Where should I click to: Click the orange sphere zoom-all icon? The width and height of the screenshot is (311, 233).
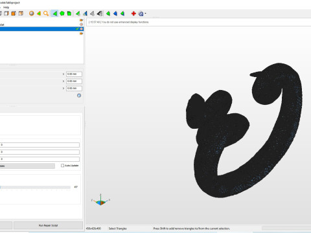click(32, 14)
